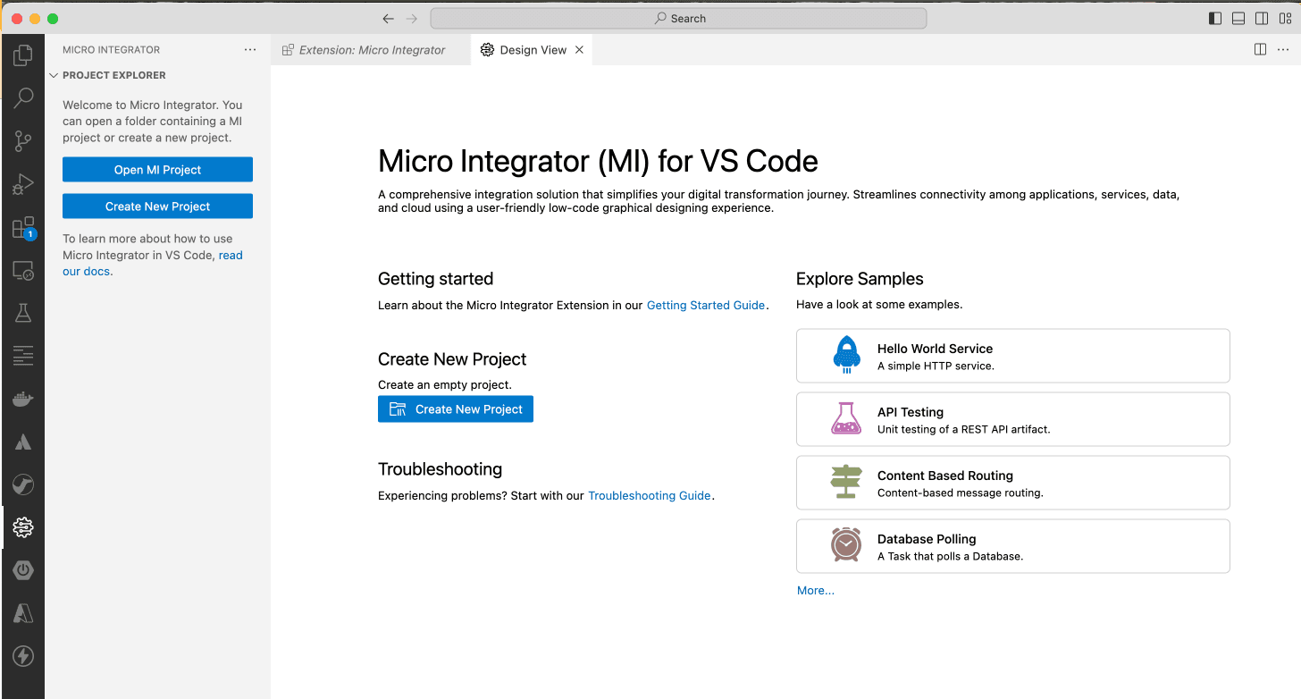Close the Design View tab

coord(579,50)
